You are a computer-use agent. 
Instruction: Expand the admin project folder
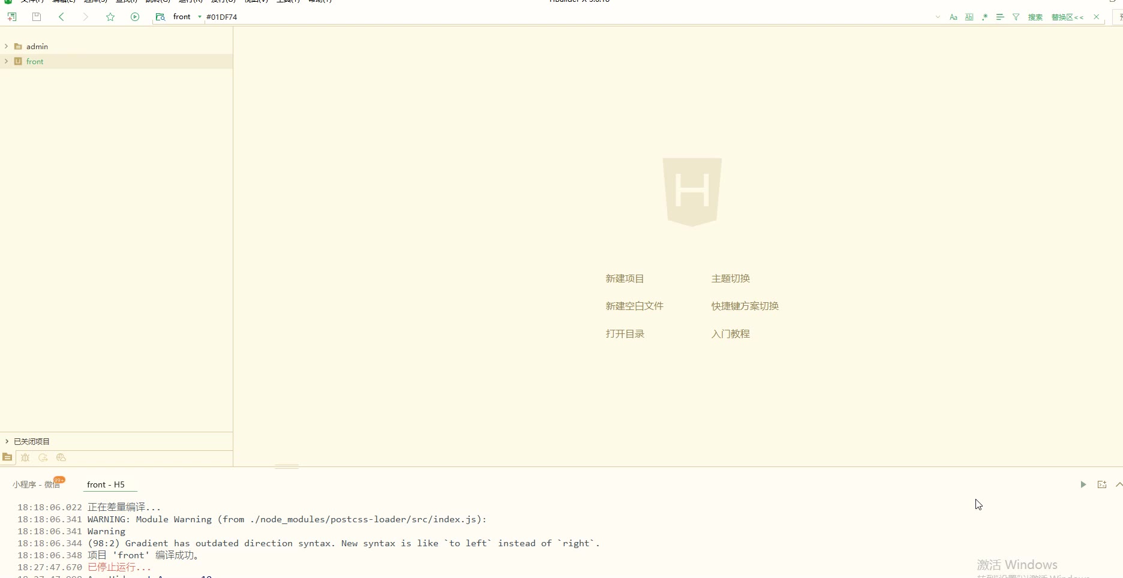tap(7, 46)
